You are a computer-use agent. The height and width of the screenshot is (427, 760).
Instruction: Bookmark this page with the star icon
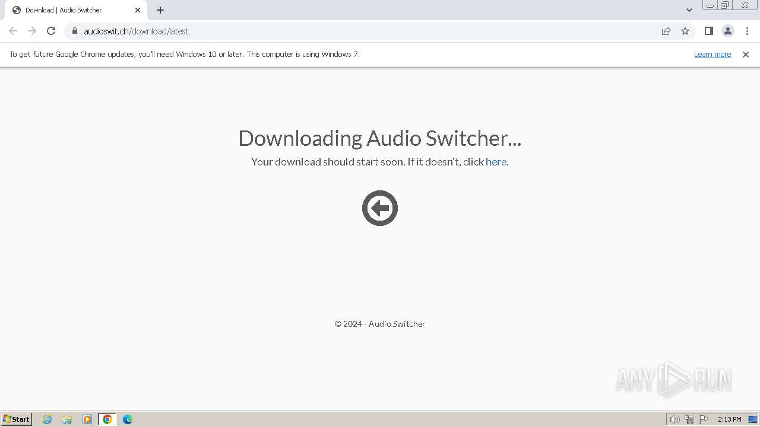[685, 31]
